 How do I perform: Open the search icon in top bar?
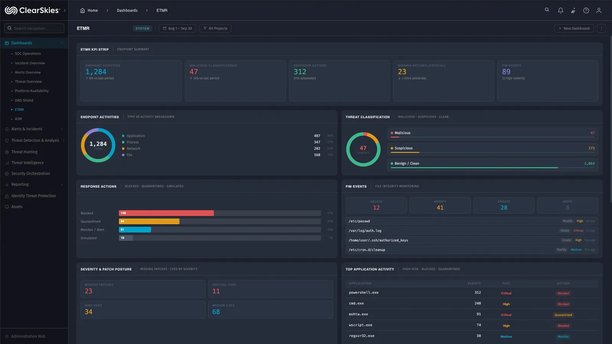click(547, 10)
